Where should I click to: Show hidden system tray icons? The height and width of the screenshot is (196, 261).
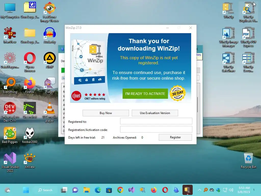coord(199,190)
